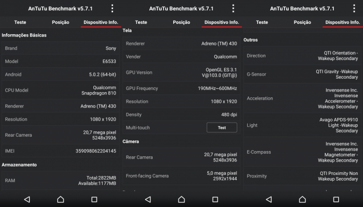Switch to Teste tab on Informações Básicas screen

(20, 22)
